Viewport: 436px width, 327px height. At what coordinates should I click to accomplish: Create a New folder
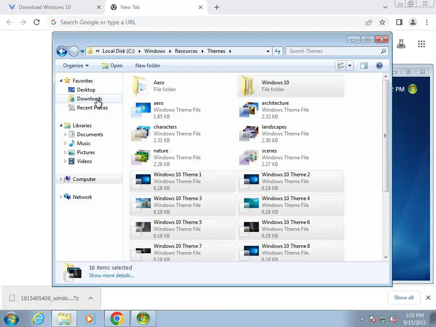click(148, 66)
